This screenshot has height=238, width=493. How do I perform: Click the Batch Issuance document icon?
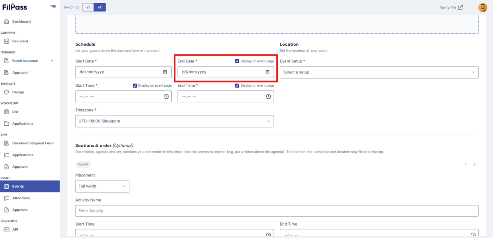coord(6,61)
